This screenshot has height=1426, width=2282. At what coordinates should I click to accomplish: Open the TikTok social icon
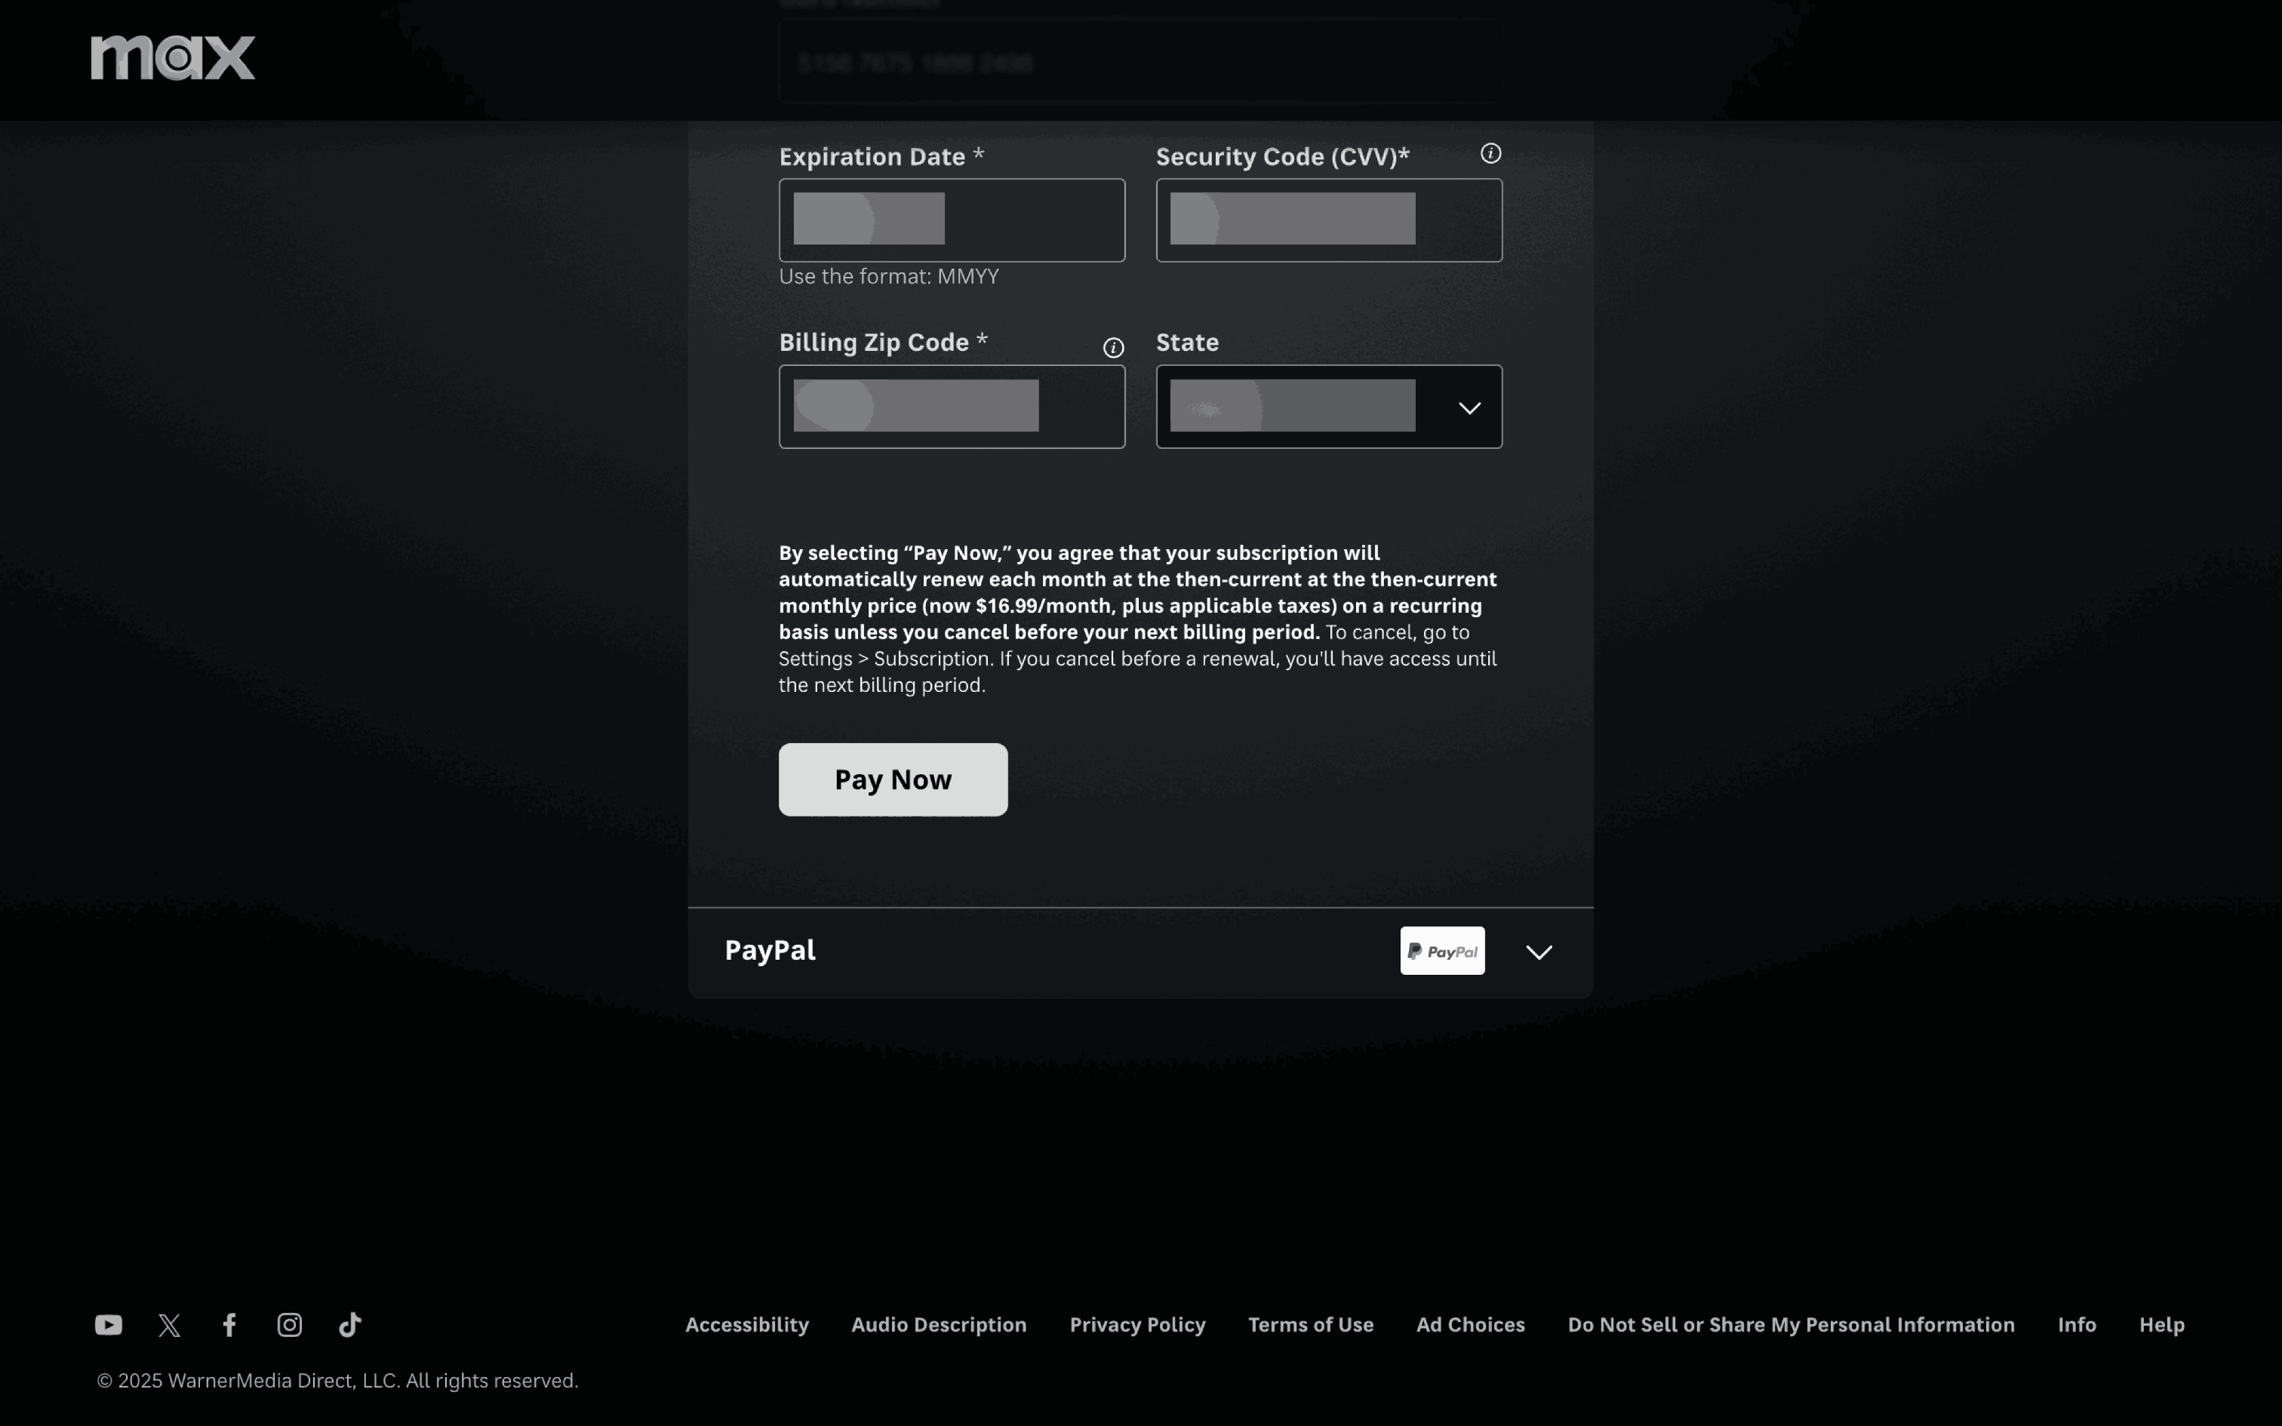(x=350, y=1325)
